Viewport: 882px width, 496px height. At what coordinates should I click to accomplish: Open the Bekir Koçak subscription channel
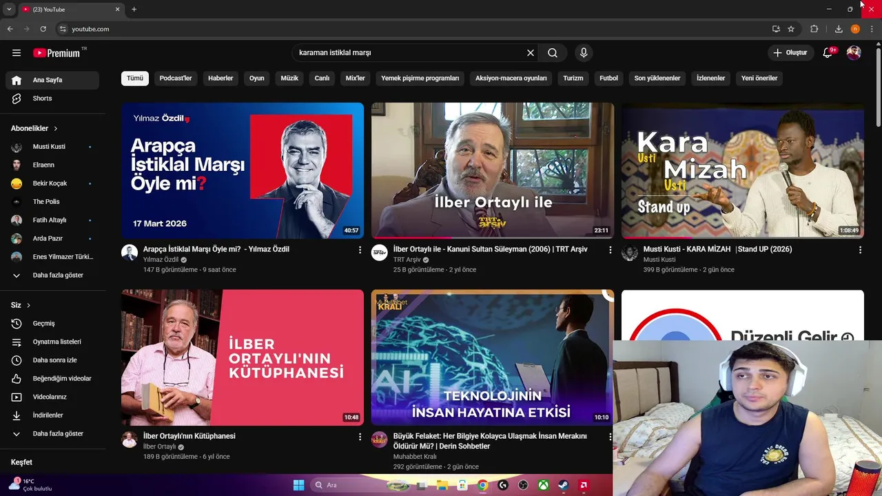52,183
